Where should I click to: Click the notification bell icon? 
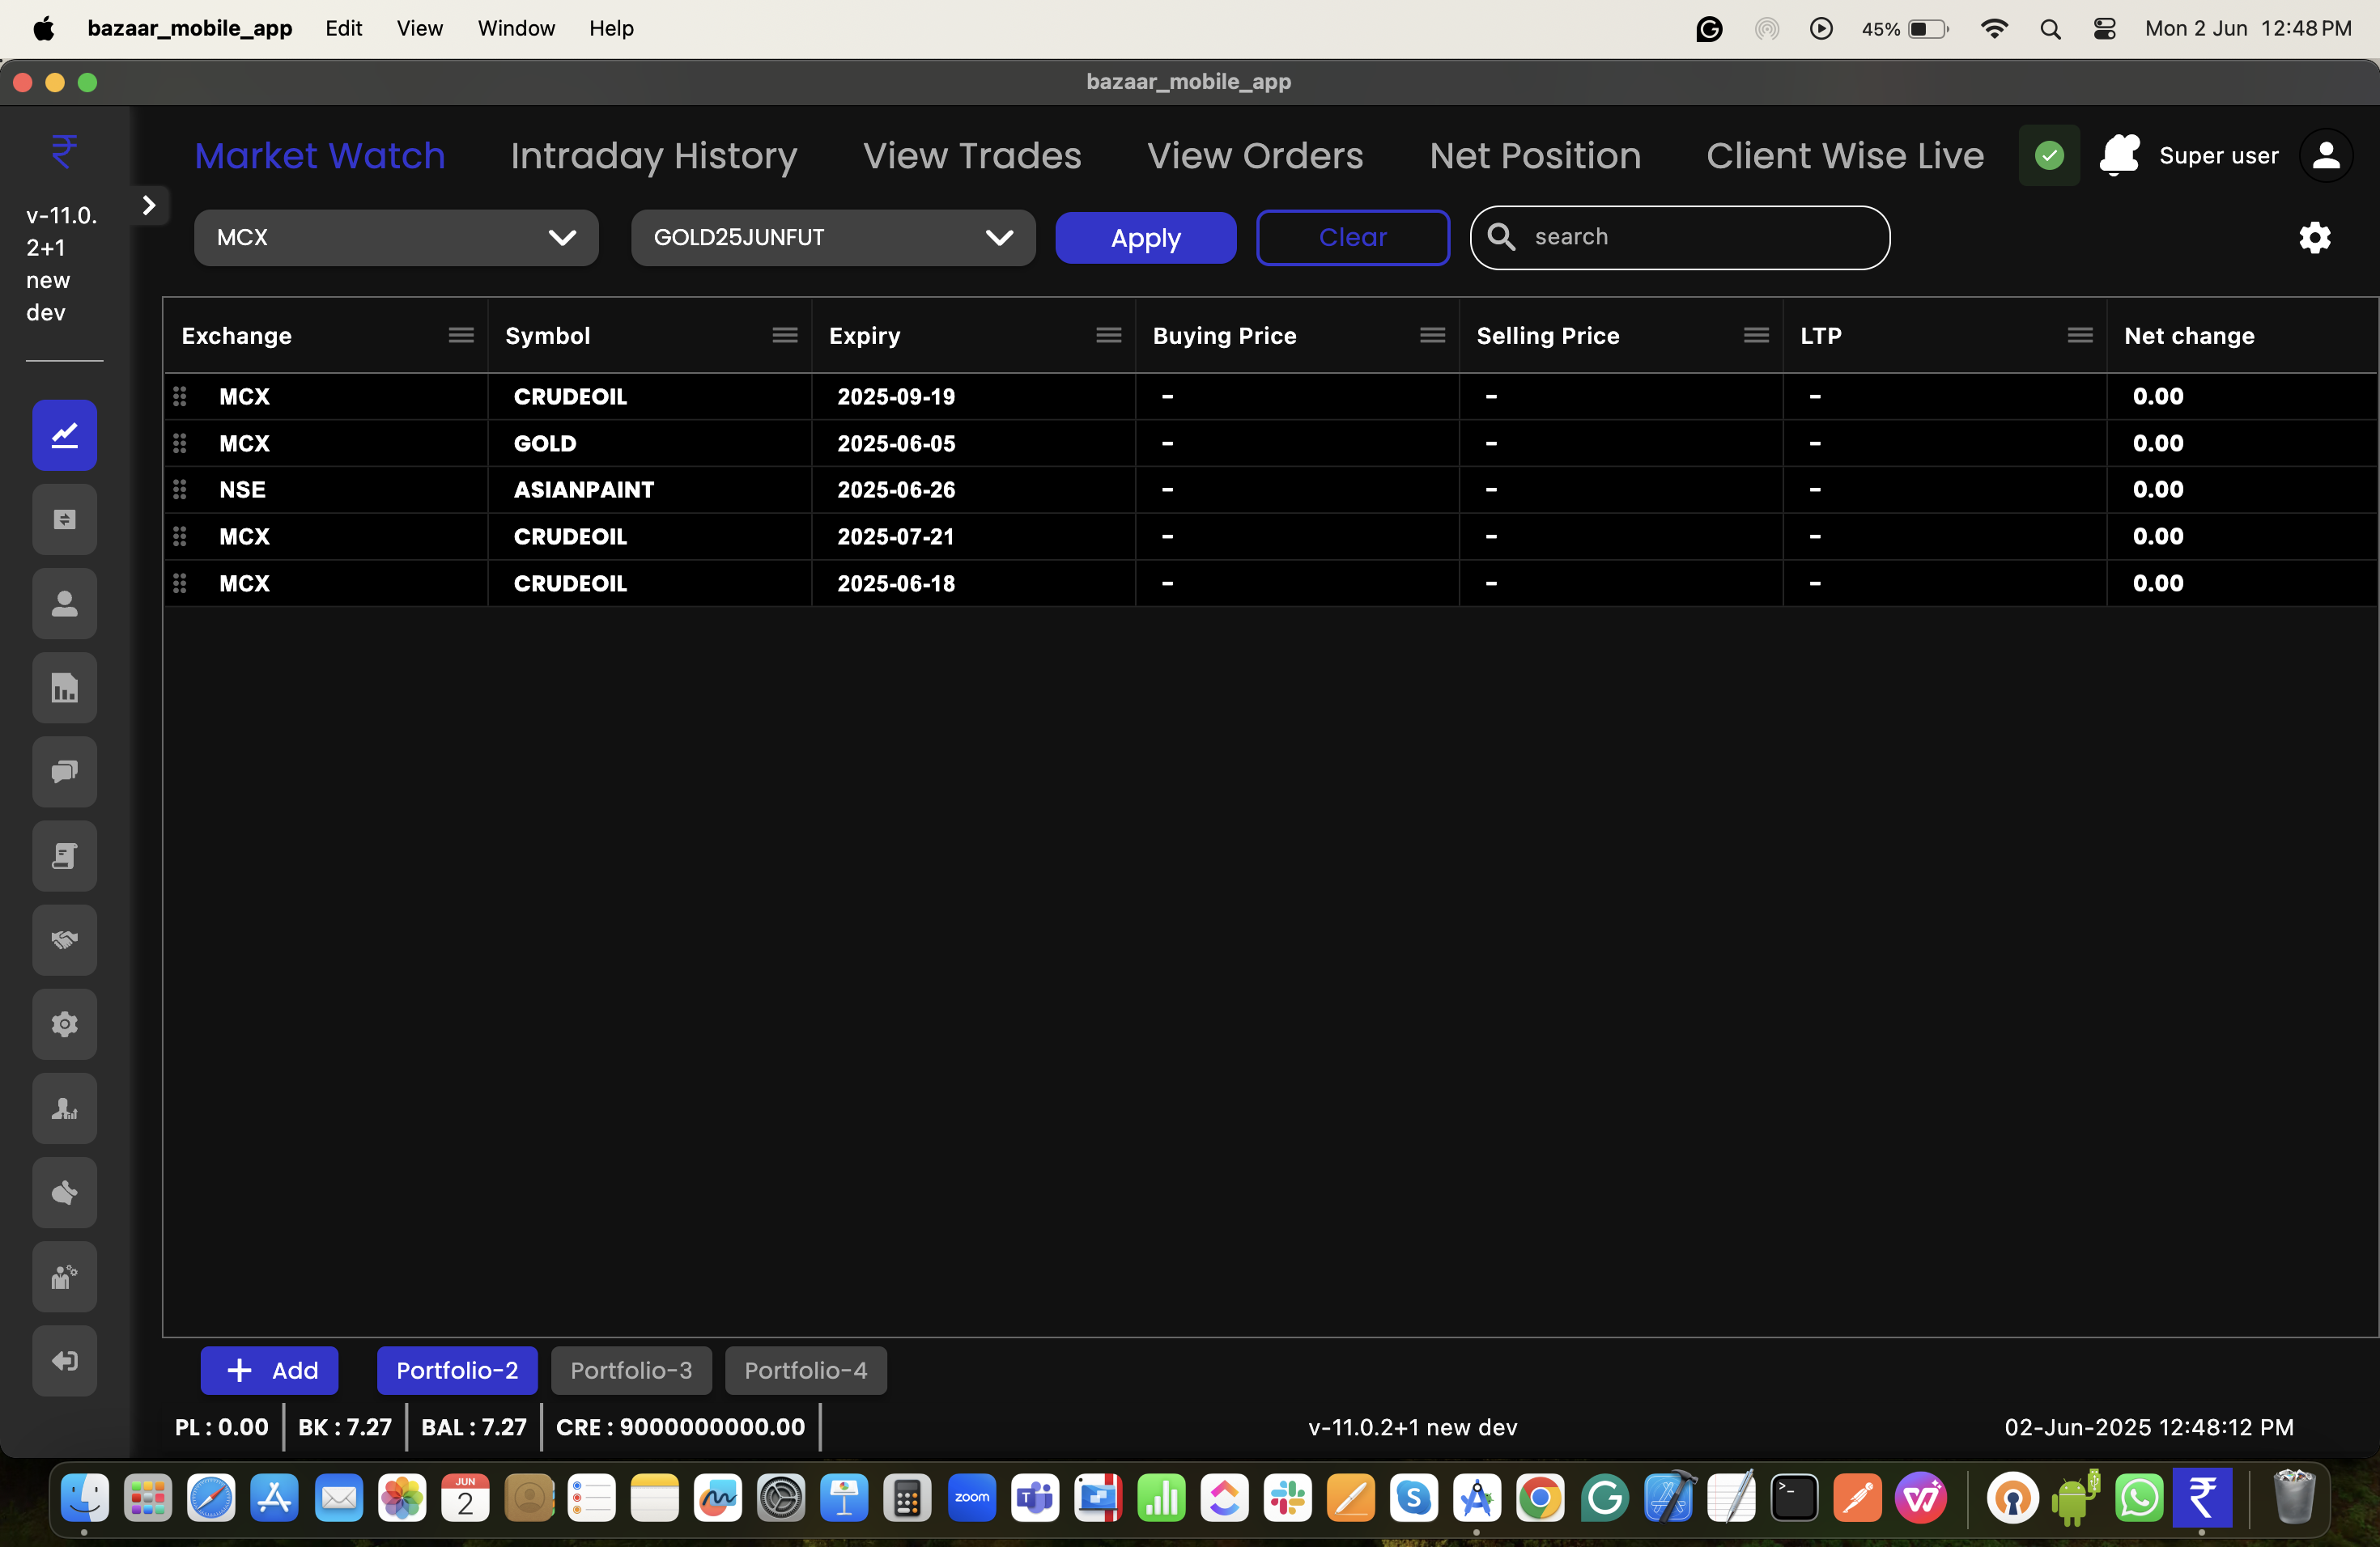2118,155
